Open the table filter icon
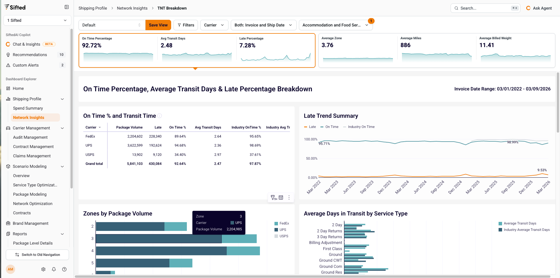 (274, 198)
